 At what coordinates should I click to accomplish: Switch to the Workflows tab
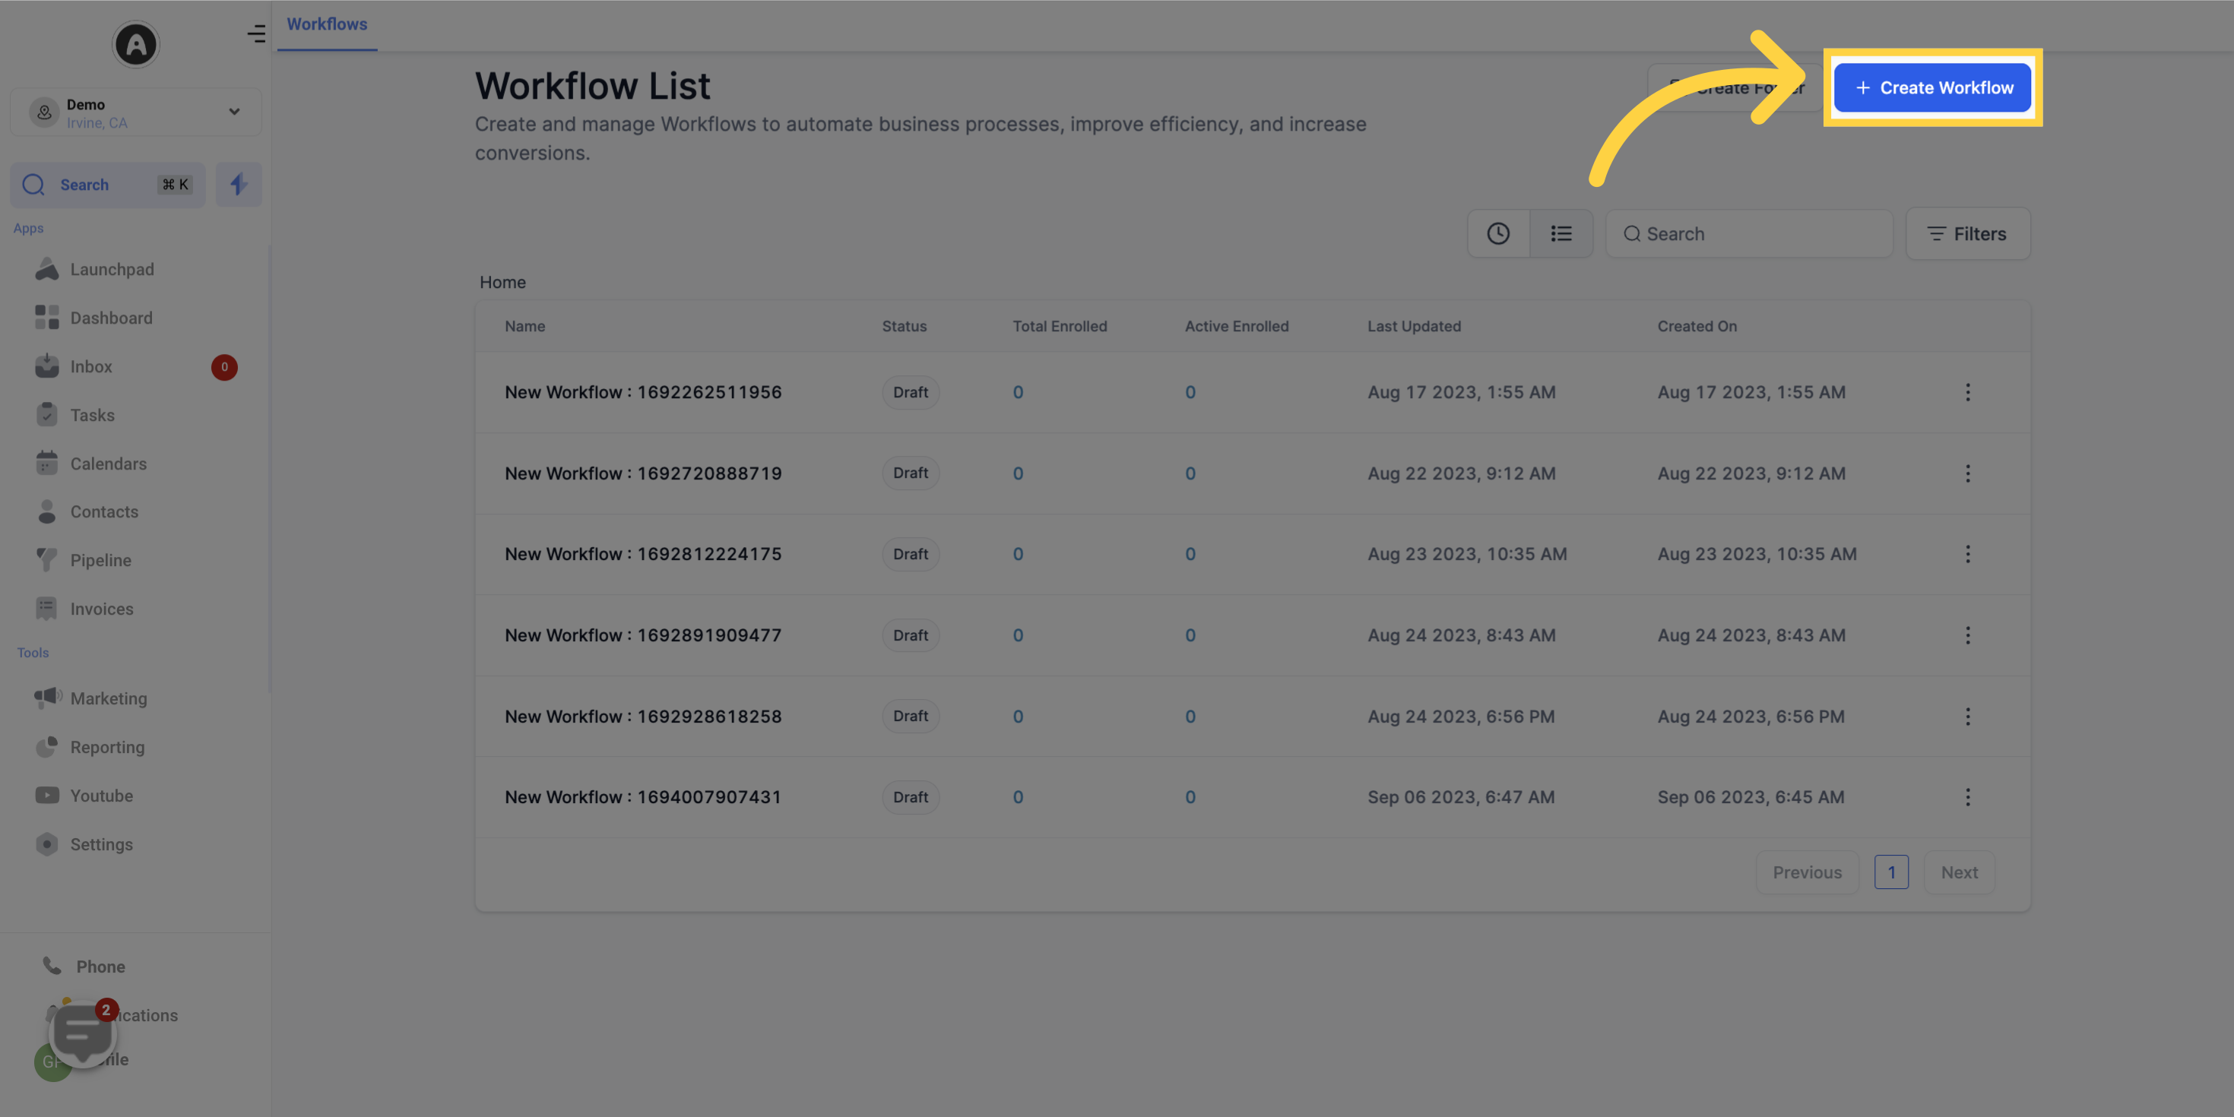click(326, 24)
